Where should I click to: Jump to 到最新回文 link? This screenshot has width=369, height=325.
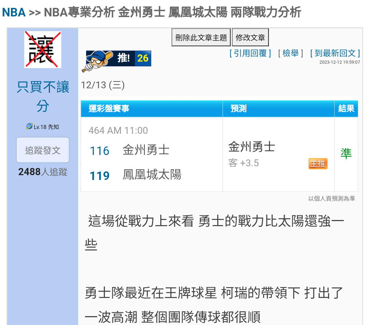335,53
